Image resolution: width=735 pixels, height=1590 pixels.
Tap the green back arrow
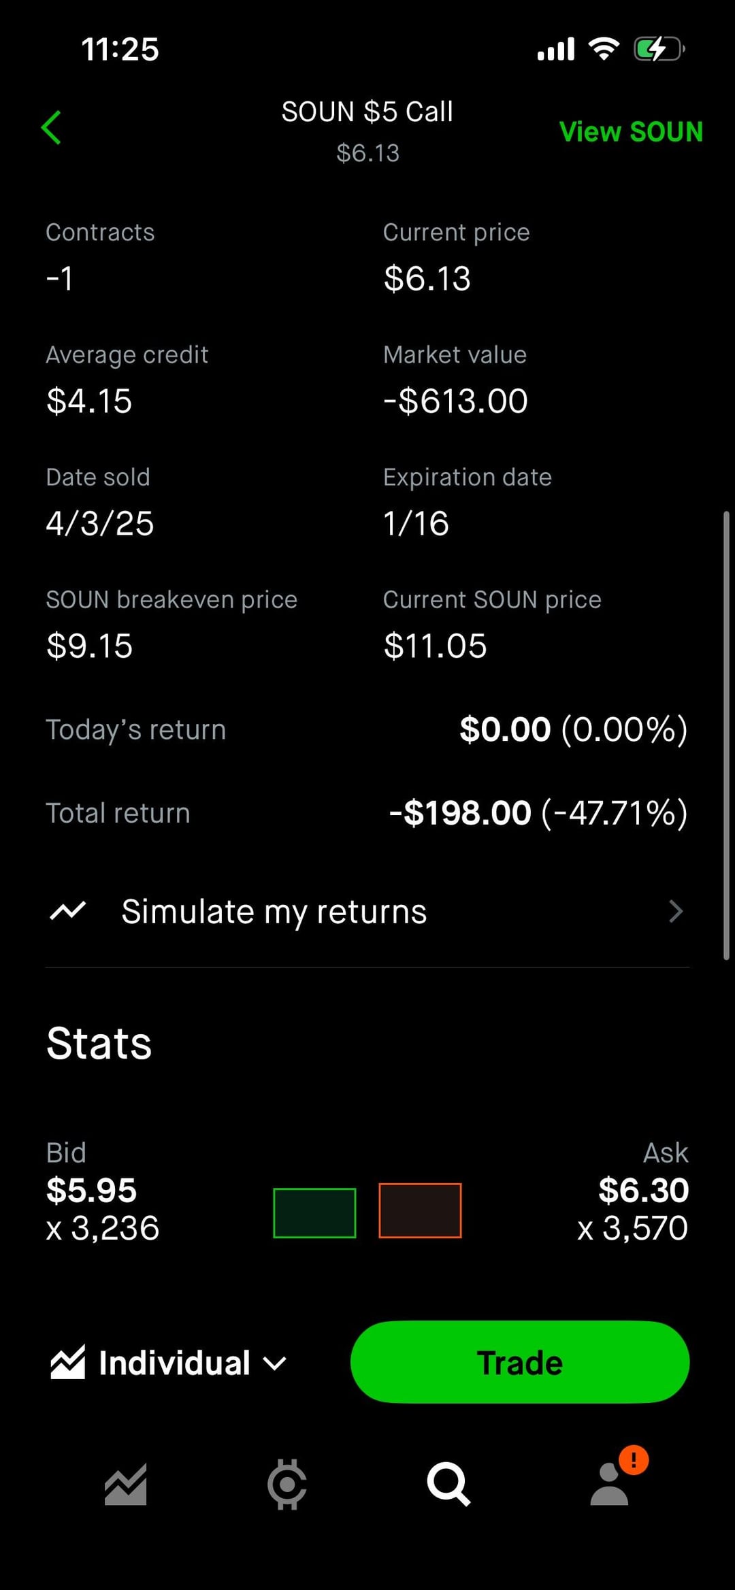tap(52, 128)
